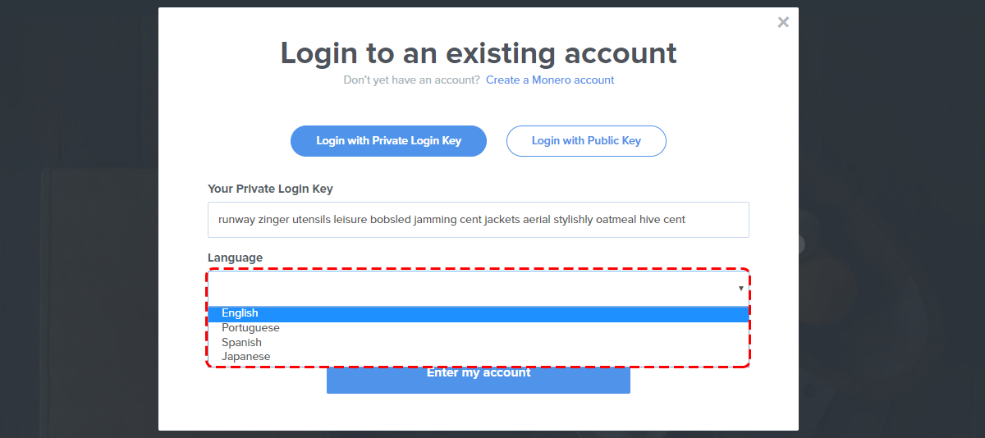Place cursor on the word runway

[236, 220]
